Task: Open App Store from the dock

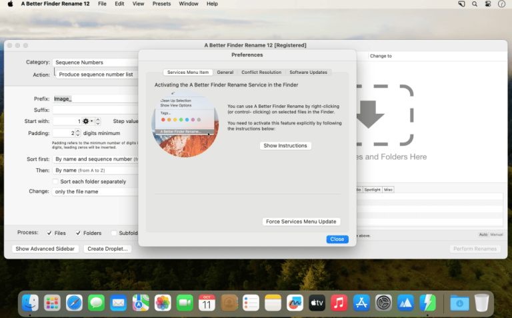Action: coord(361,303)
